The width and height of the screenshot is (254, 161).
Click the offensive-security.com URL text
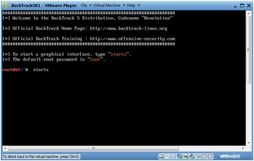133,39
